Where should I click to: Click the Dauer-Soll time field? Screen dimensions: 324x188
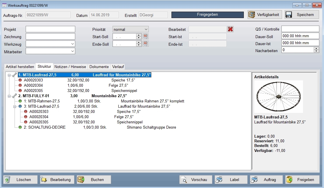300,36
